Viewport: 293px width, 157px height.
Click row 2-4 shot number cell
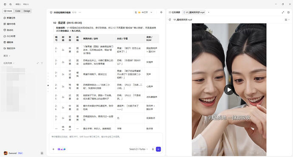(x=56, y=87)
